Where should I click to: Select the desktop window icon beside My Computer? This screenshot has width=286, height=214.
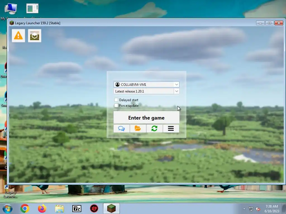coord(32,9)
